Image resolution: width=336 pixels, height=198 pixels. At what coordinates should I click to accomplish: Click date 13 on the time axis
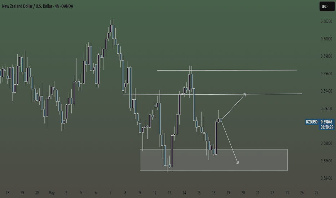click(169, 193)
